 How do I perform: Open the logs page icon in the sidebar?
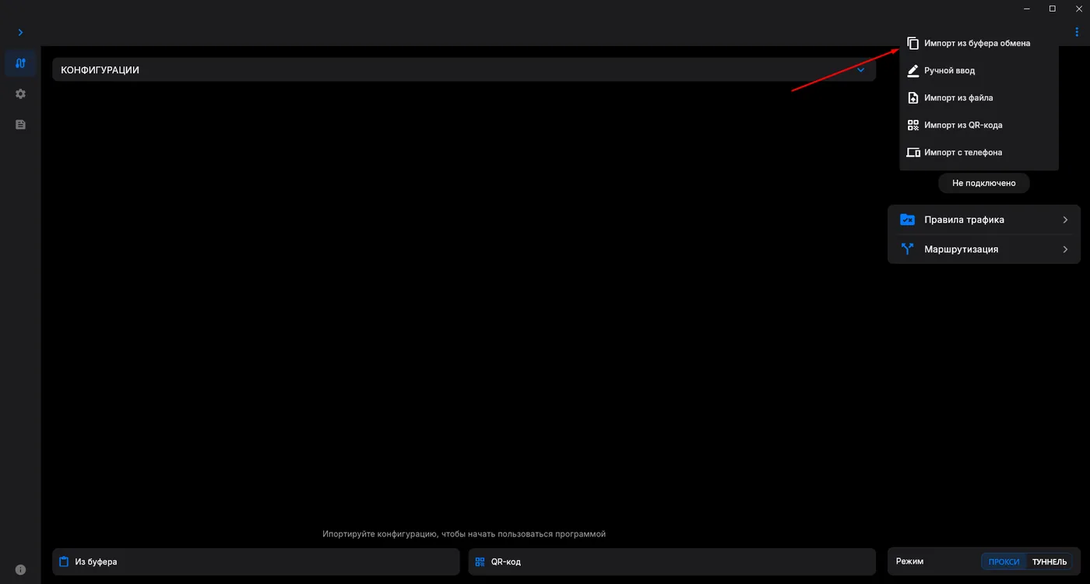coord(20,125)
